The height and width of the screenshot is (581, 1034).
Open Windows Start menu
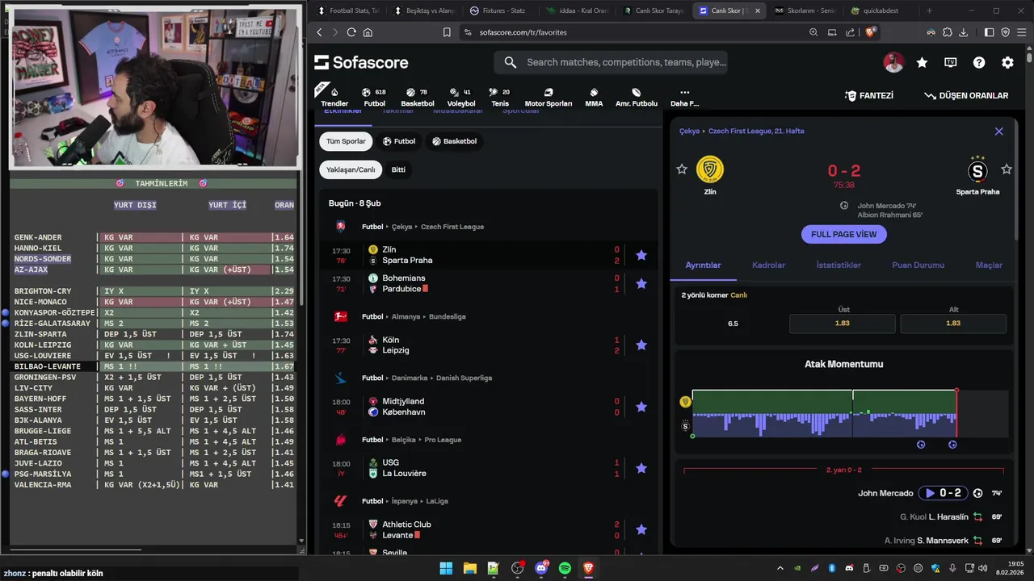446,568
